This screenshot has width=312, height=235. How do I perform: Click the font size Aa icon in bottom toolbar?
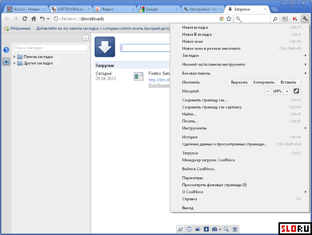point(181,230)
